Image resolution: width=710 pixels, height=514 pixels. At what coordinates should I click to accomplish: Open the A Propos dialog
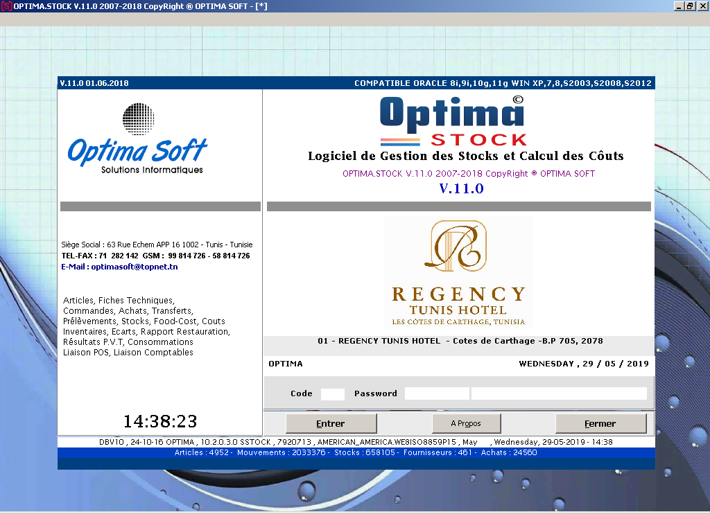click(x=466, y=423)
